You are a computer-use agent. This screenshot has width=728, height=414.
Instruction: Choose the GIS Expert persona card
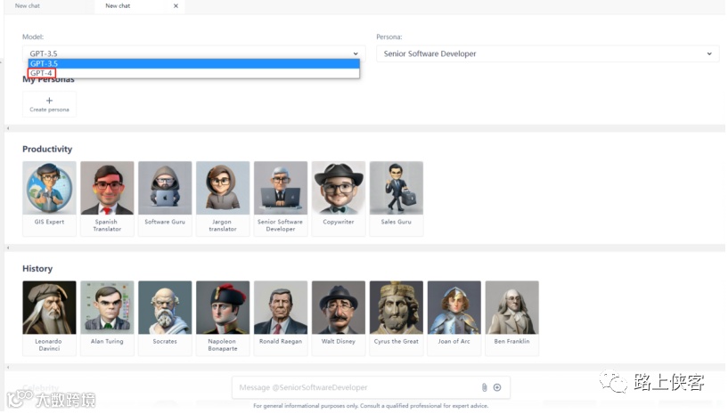point(49,199)
